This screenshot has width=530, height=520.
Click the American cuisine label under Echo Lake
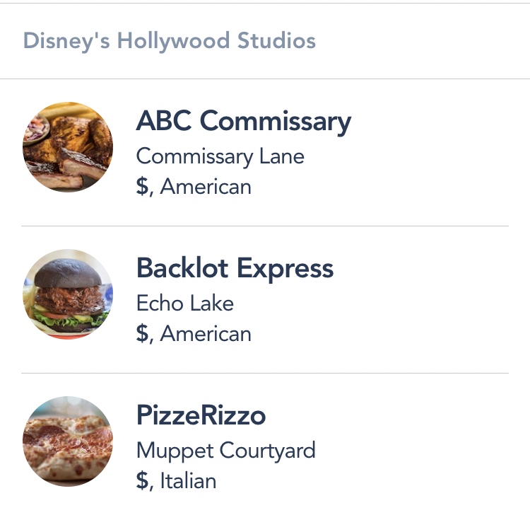click(206, 334)
